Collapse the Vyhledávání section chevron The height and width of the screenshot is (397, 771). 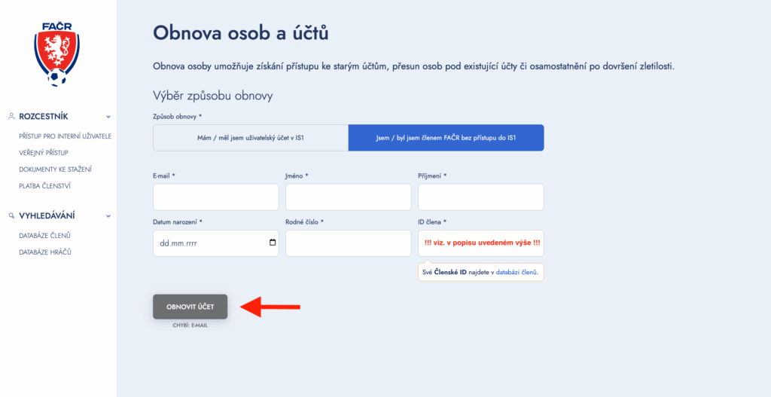click(108, 215)
